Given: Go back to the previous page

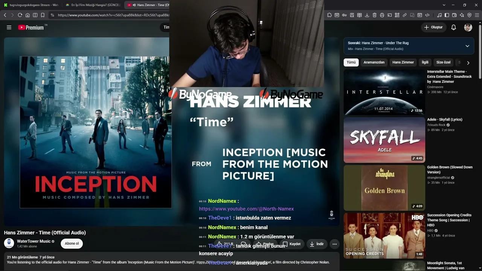Looking at the screenshot, I should 5,15.
